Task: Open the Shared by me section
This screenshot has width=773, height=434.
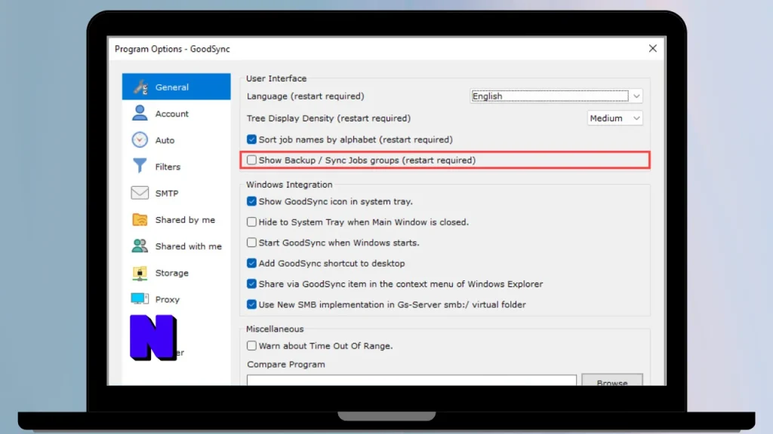Action: (177, 220)
